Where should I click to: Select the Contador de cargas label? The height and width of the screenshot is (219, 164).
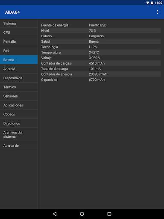(56, 63)
